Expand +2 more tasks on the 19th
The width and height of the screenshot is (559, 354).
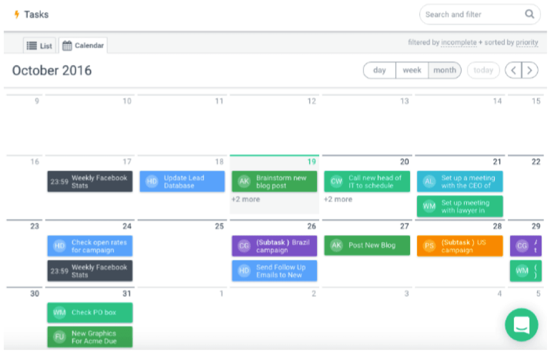(x=246, y=200)
